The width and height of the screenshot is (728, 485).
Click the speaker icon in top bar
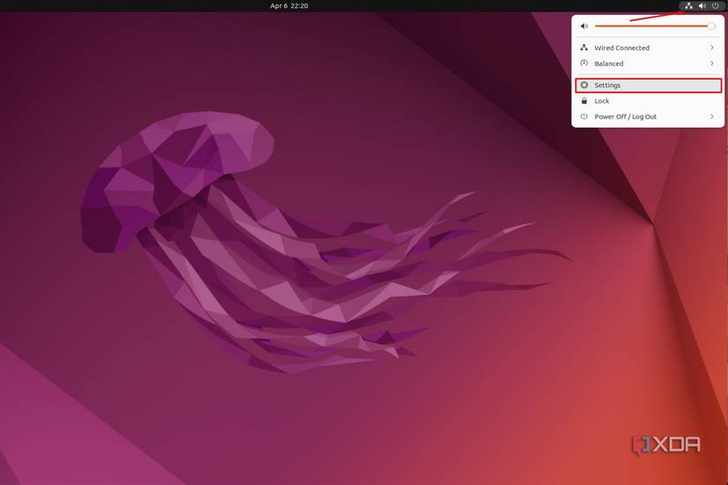[702, 6]
